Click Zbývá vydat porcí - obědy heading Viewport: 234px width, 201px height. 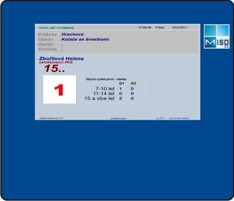106,79
